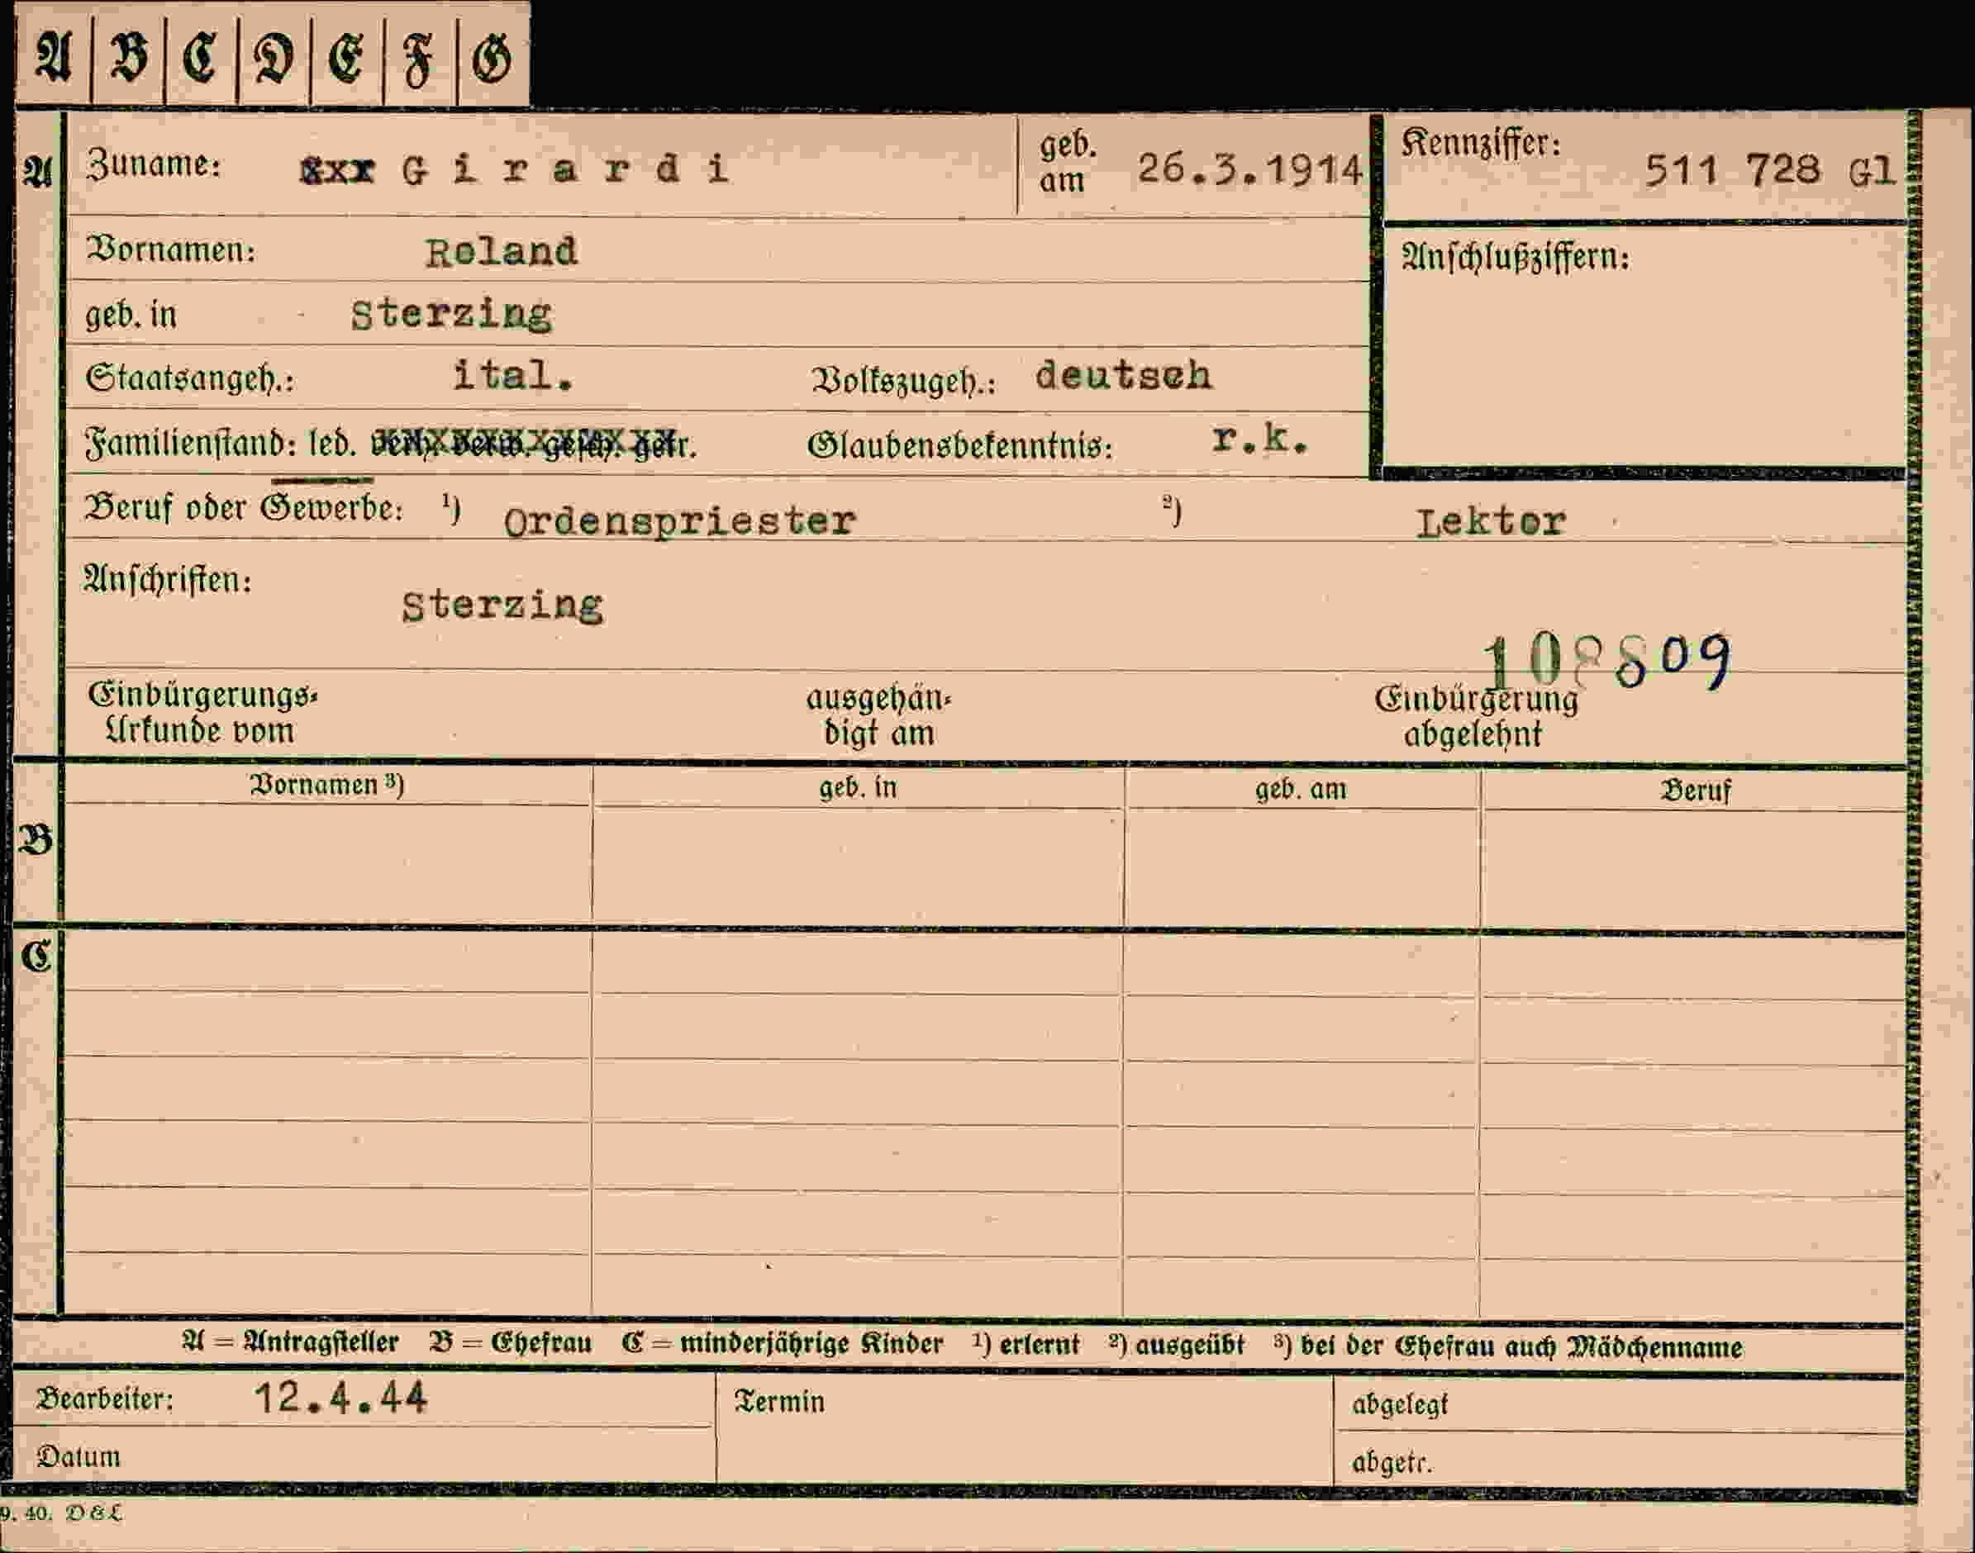Click the "Zuname:" field label

coord(154,164)
